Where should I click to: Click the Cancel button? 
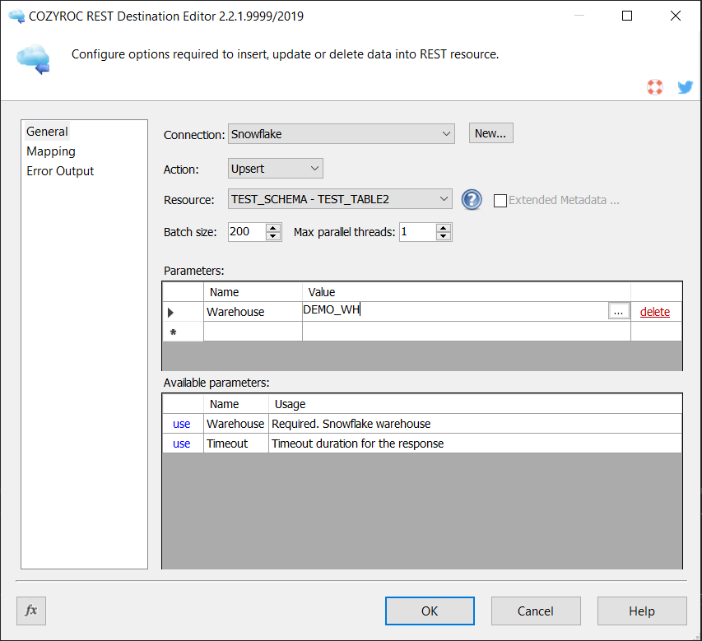536,611
